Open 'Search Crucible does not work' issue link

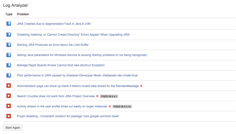56,96
